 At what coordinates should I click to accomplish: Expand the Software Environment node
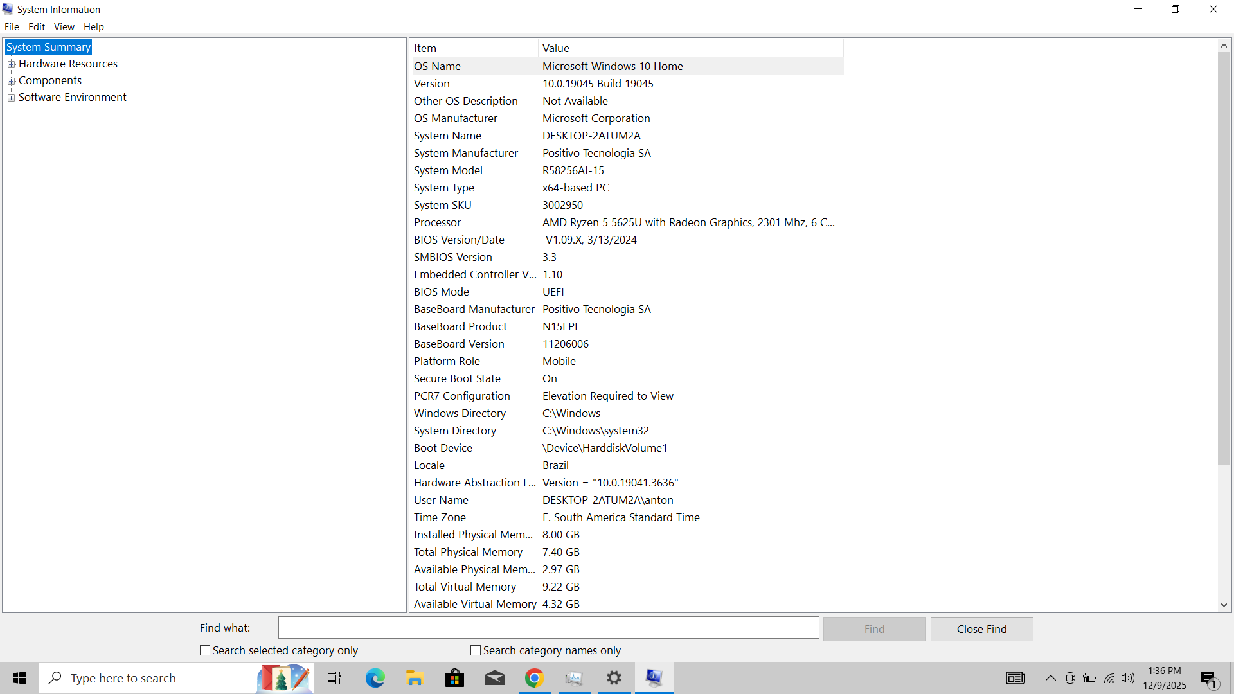(11, 98)
